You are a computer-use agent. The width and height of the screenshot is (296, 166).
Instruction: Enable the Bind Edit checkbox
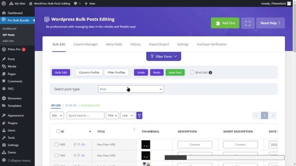point(192,72)
